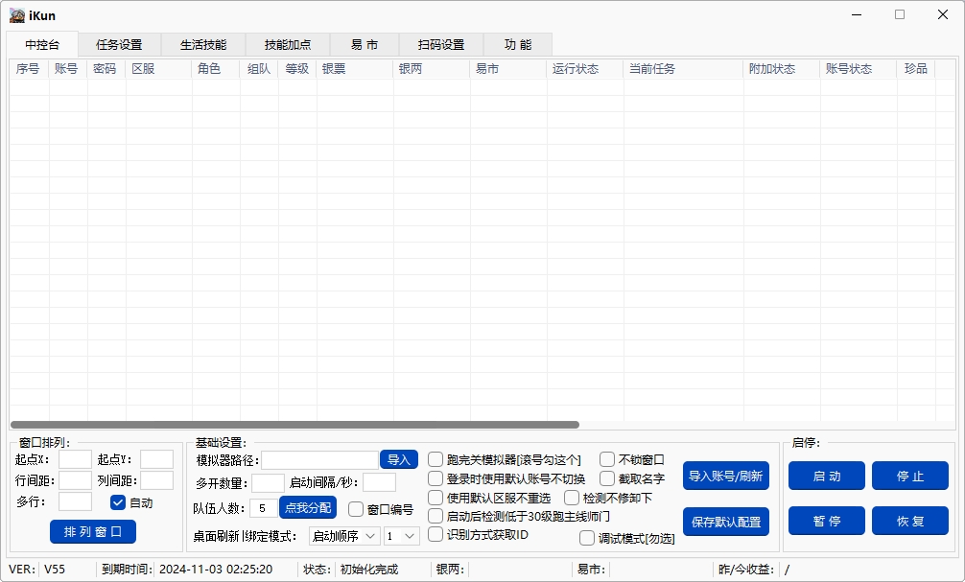
Task: Enable 识别方式获取ID option
Action: click(x=435, y=536)
